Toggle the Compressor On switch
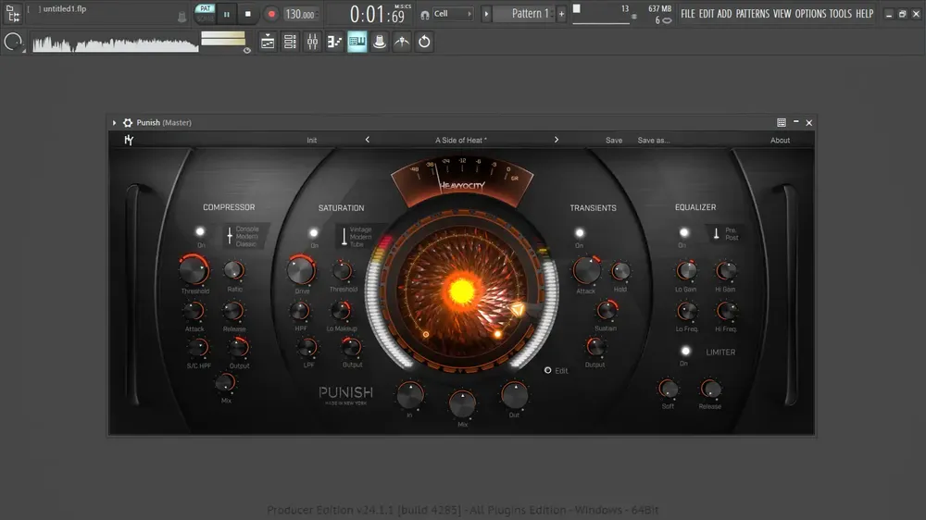The height and width of the screenshot is (520, 926). click(x=200, y=232)
